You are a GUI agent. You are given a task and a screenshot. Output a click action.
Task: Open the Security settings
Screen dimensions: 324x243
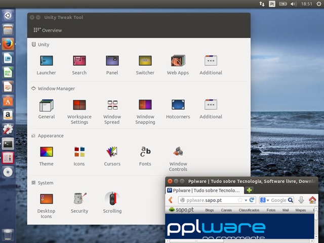tap(79, 204)
